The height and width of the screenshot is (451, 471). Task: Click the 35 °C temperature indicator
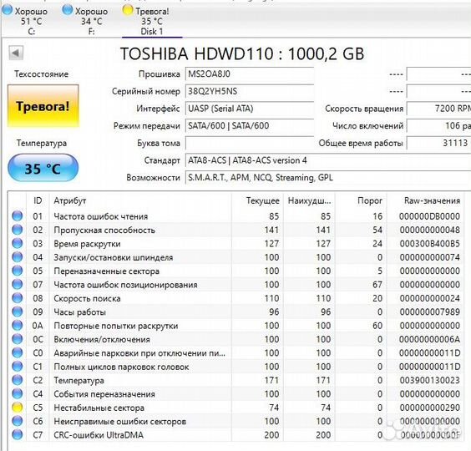coord(43,168)
